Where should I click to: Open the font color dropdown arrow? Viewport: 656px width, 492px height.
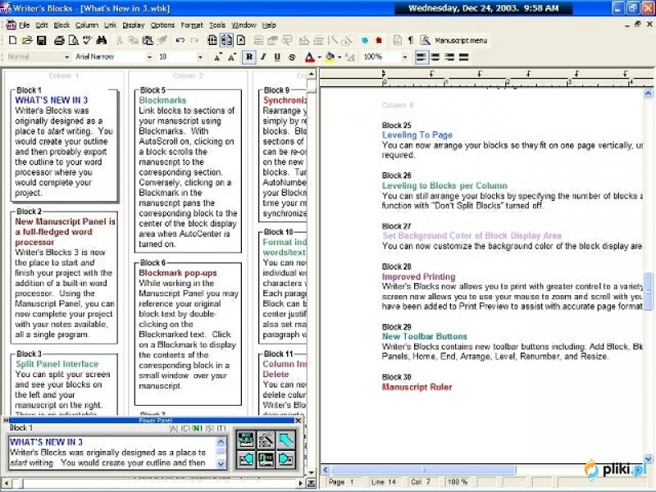pos(320,57)
